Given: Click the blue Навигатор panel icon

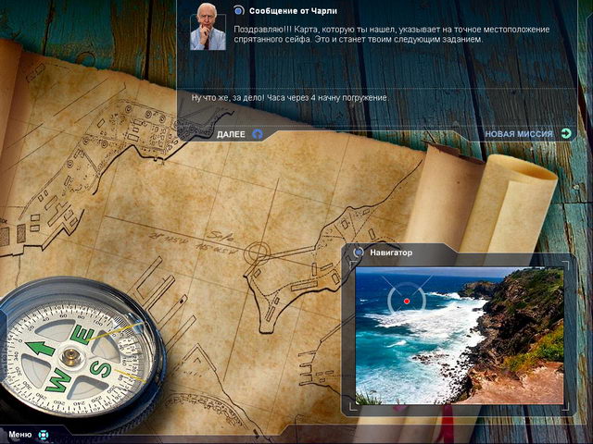Looking at the screenshot, I should [358, 252].
